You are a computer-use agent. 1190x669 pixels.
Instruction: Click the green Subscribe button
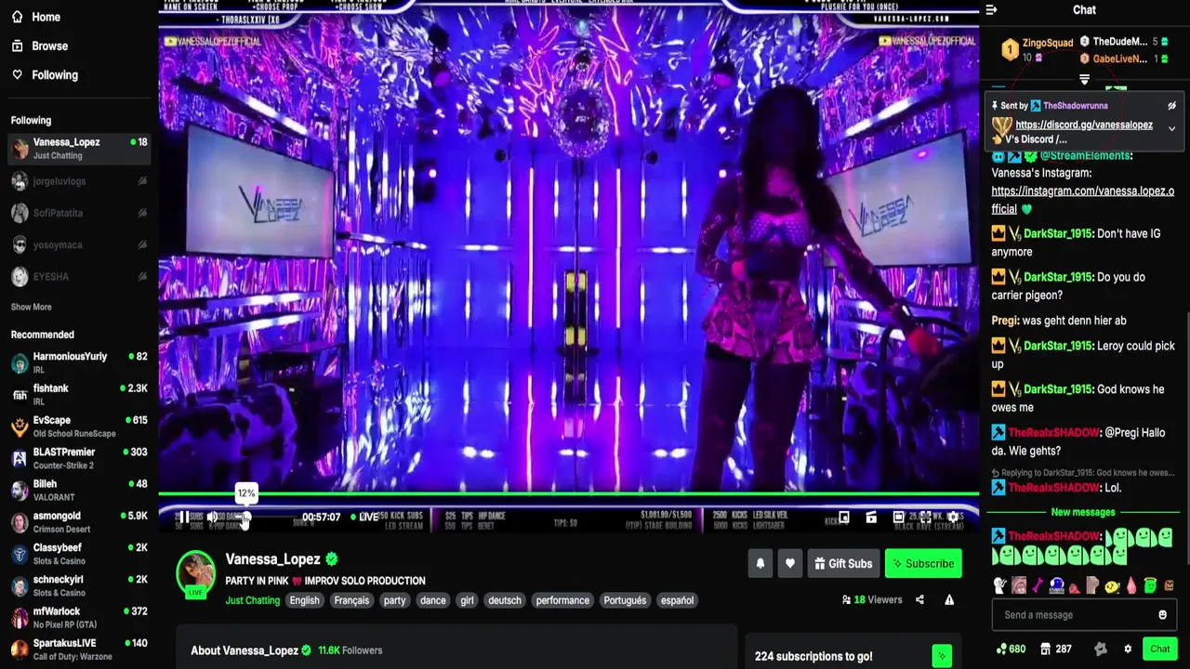[923, 563]
